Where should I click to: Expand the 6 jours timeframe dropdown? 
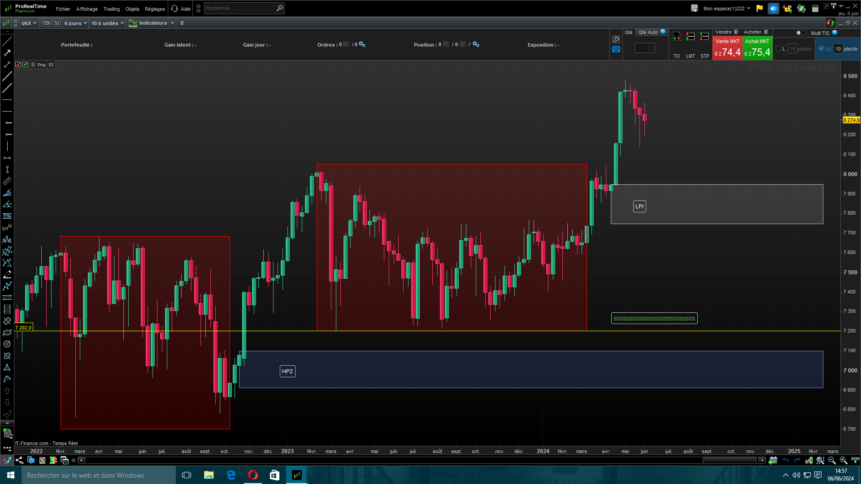(x=75, y=23)
